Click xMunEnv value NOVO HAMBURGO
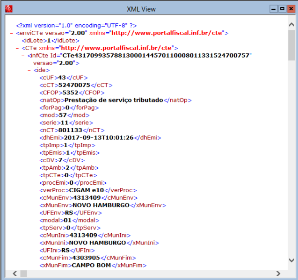The width and height of the screenshot is (298, 280). 101,205
